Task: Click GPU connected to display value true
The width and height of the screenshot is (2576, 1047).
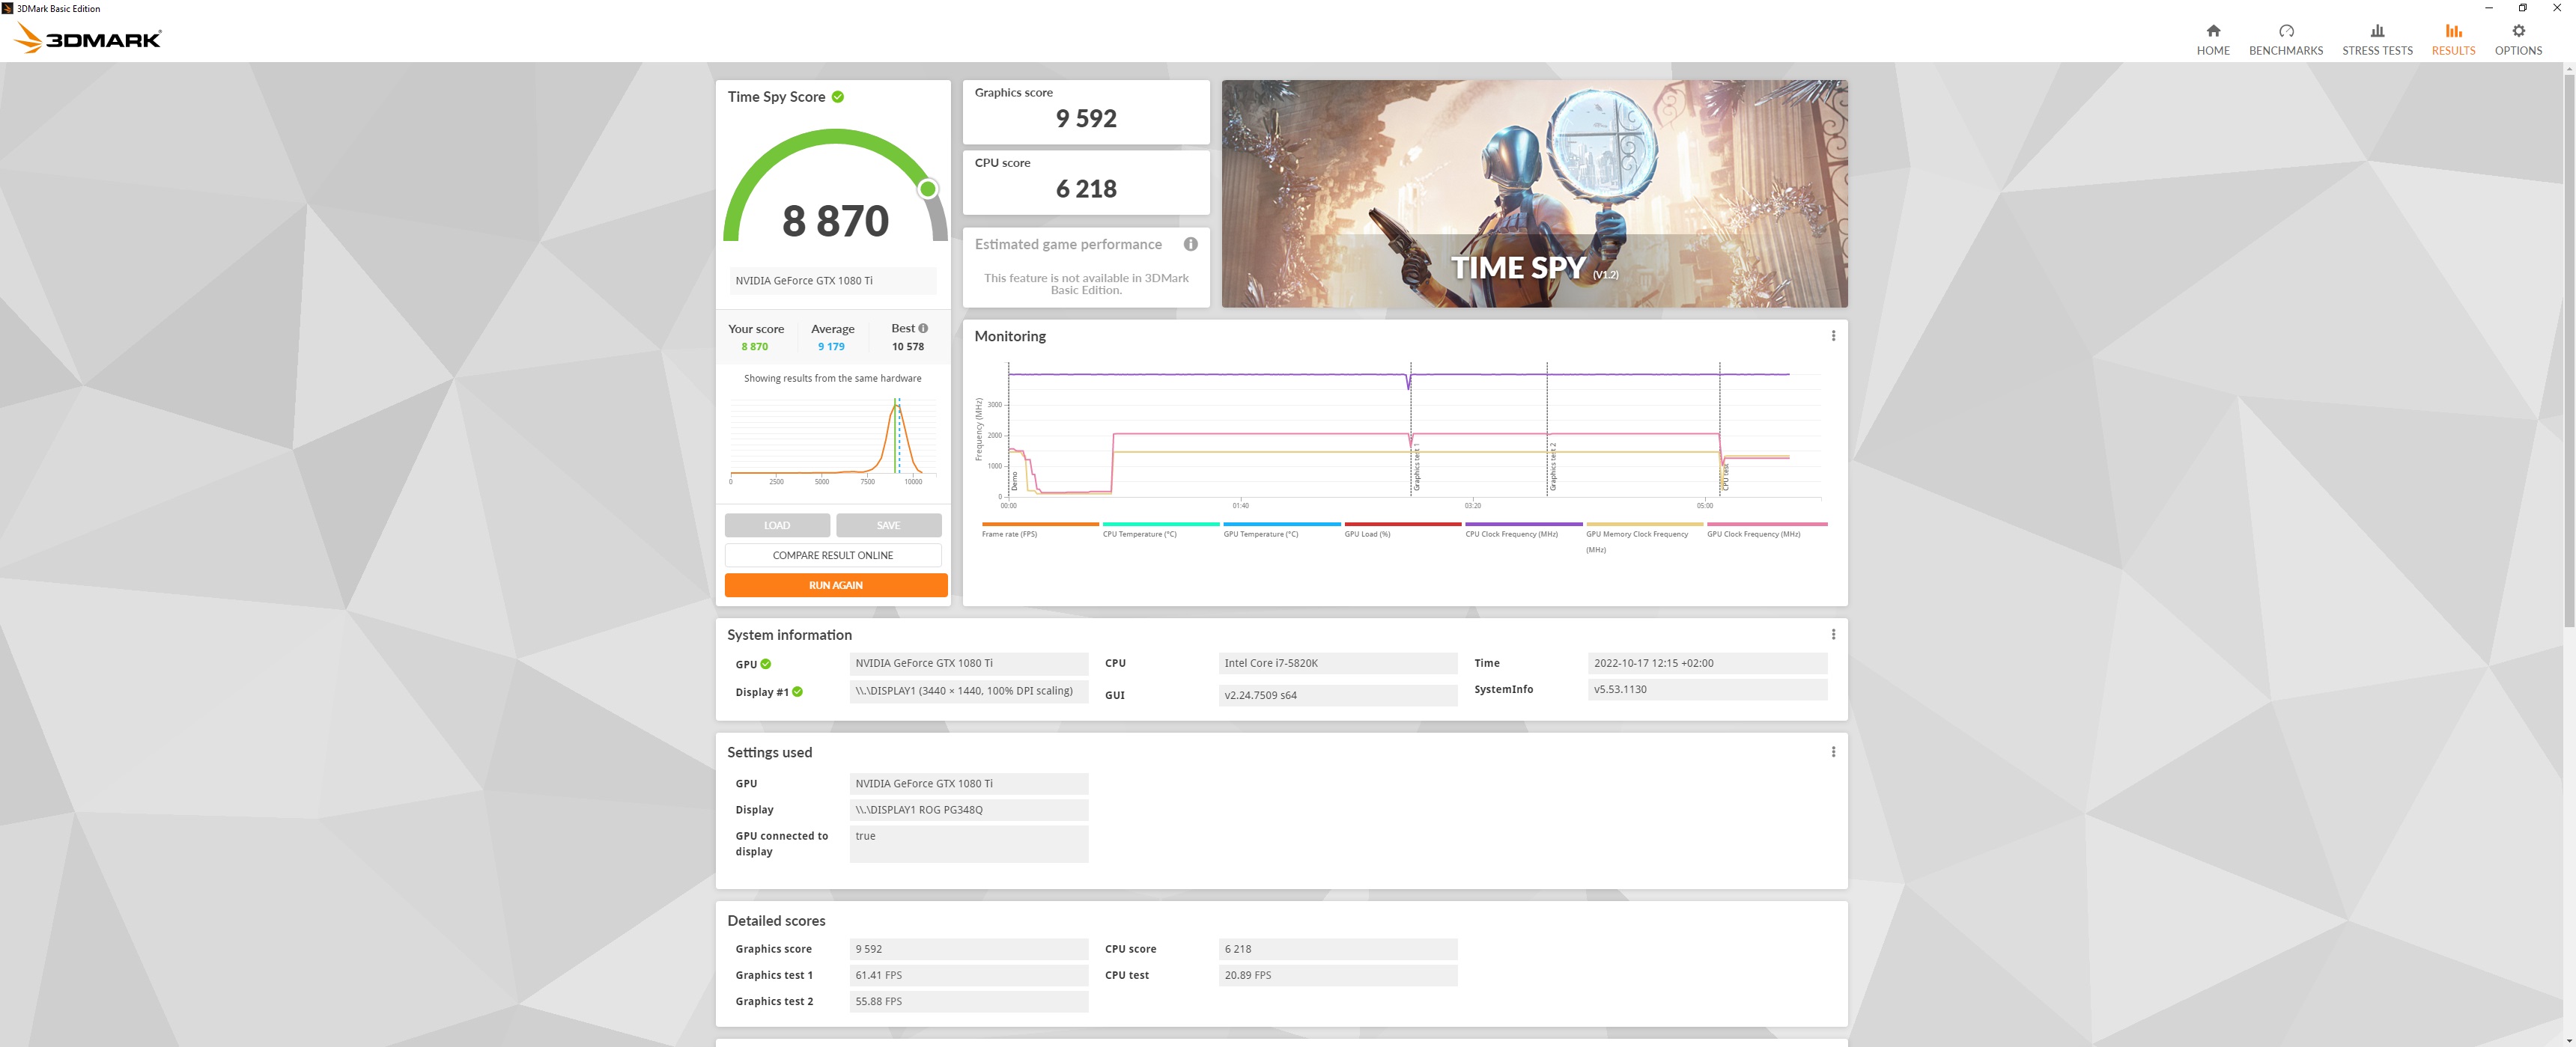Action: [968, 844]
